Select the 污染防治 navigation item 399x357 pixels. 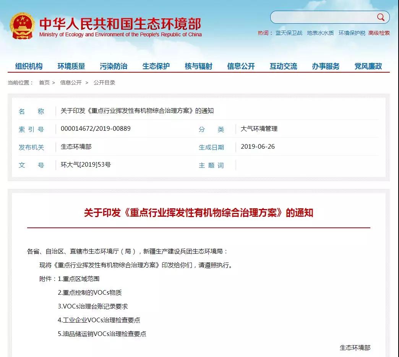click(x=114, y=66)
